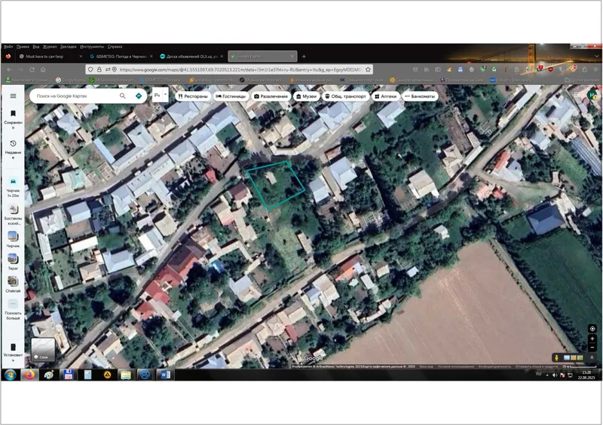Bookmark this page with the star

(368, 69)
